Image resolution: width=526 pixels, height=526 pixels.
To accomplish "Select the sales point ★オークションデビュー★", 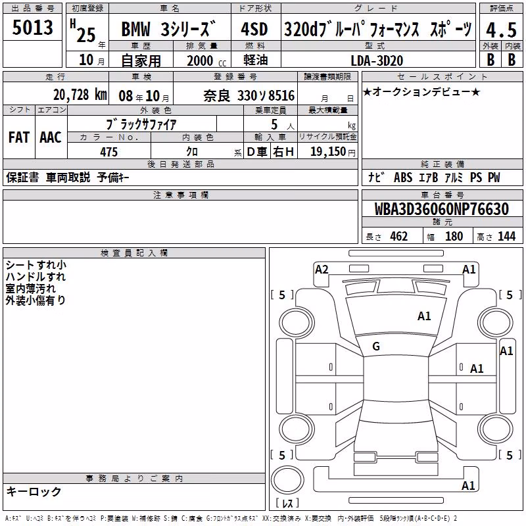I will coord(421,91).
